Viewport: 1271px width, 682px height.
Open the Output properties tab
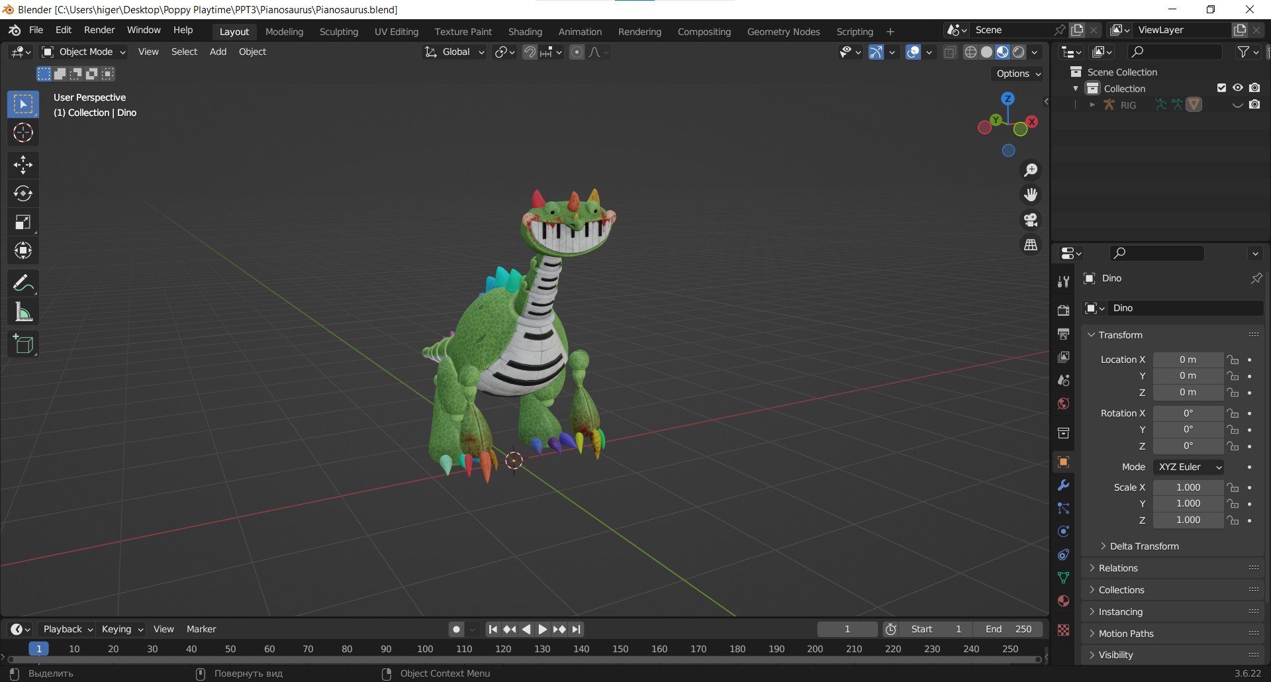point(1063,334)
